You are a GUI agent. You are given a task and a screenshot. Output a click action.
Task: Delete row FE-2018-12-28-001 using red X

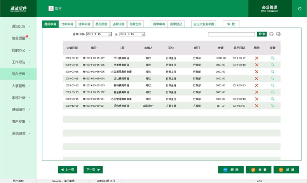[256, 106]
